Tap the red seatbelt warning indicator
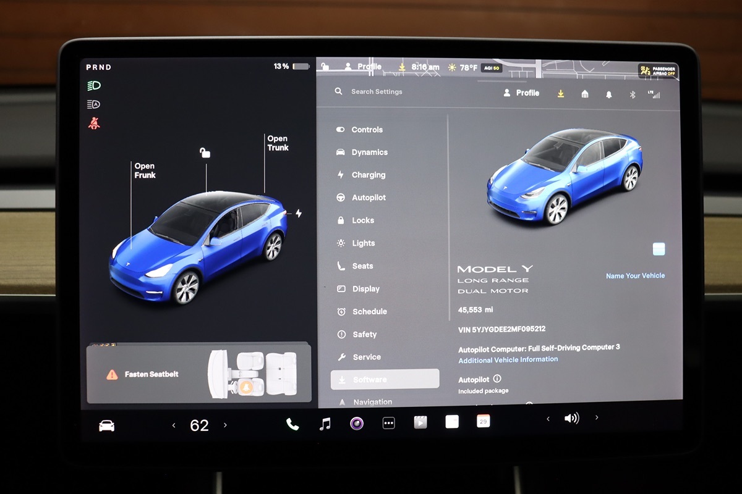Image resolution: width=742 pixels, height=494 pixels. 94,124
